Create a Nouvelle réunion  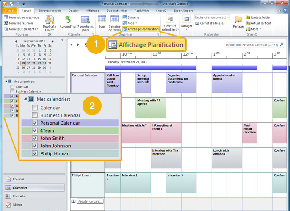(18, 23)
